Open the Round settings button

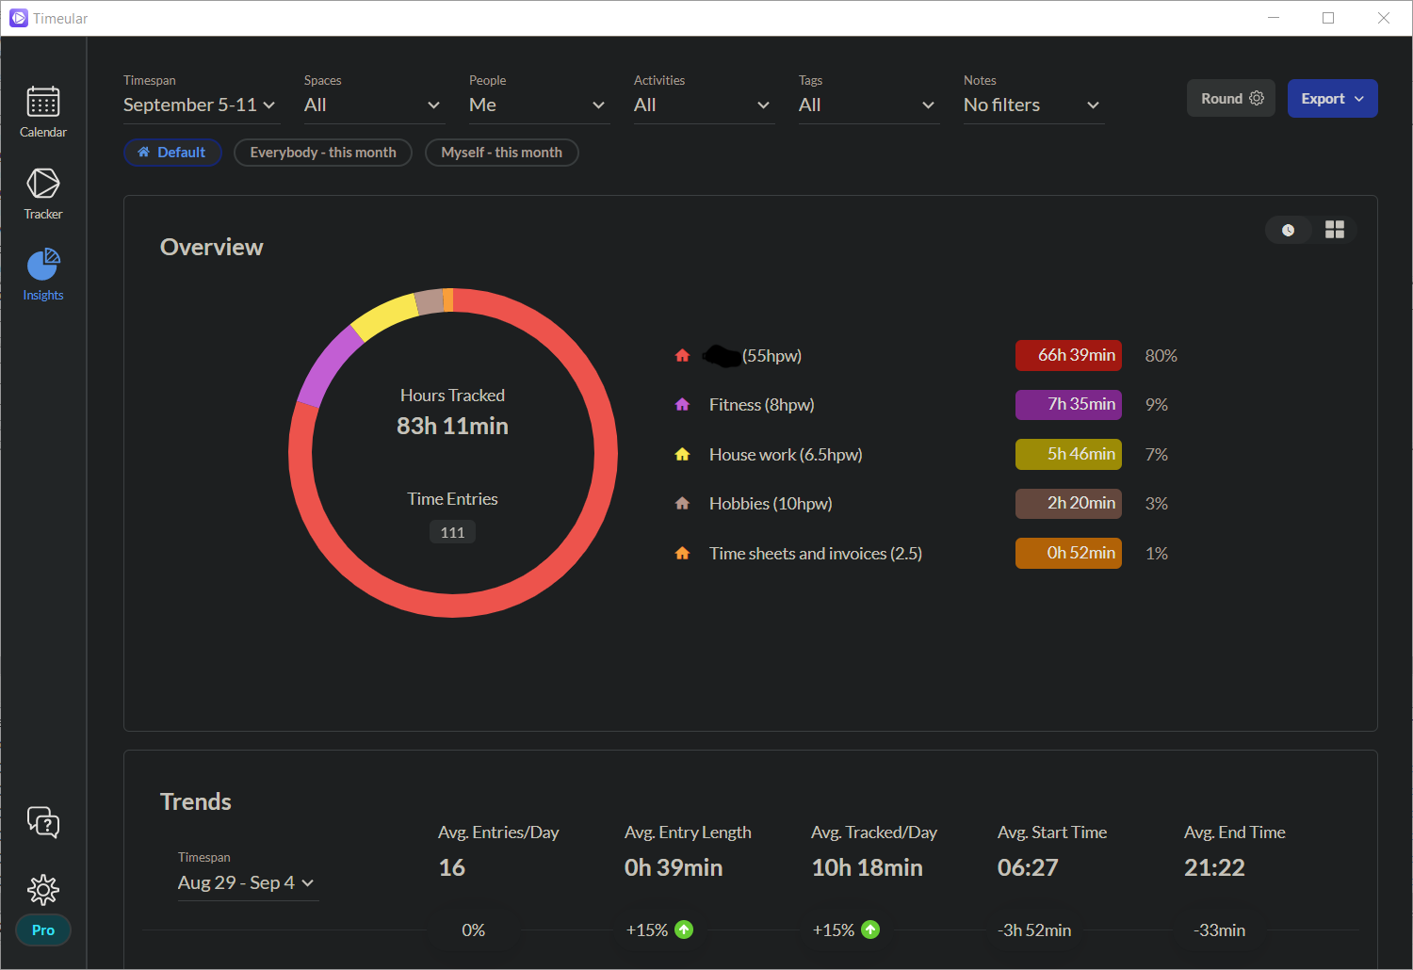click(1231, 99)
